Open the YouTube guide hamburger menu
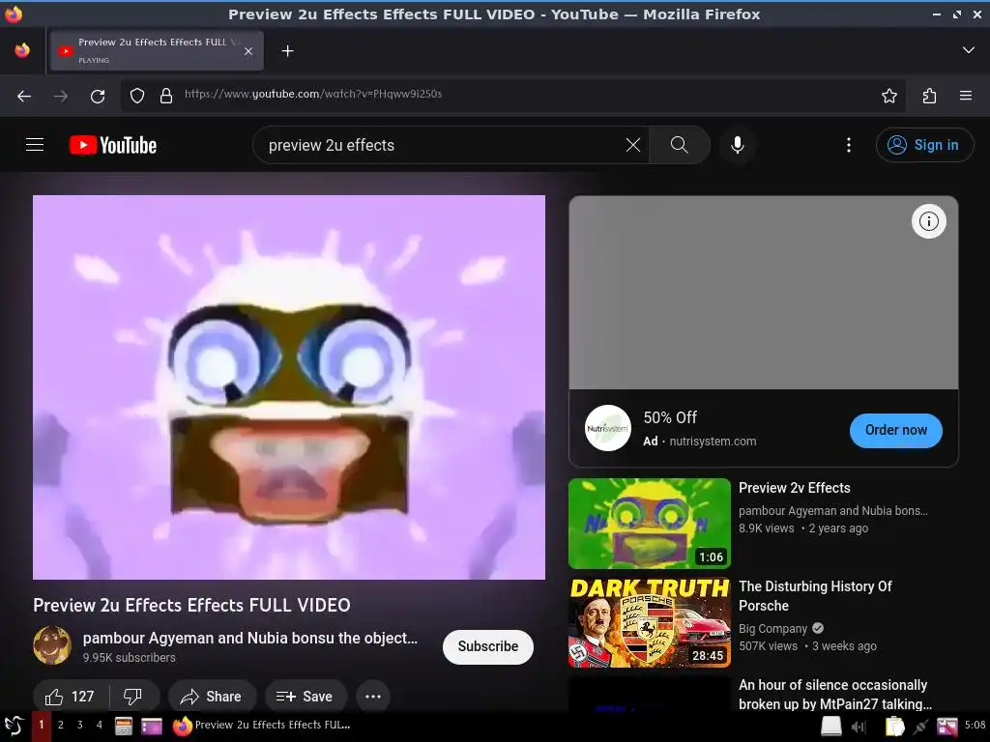Viewport: 990px width, 742px height. (35, 145)
